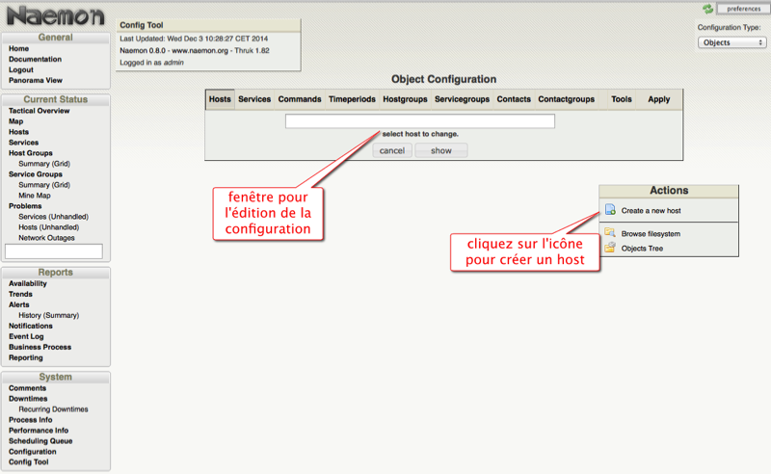Image resolution: width=771 pixels, height=474 pixels.
Task: Click the Objects Tree folder icon
Action: click(609, 249)
